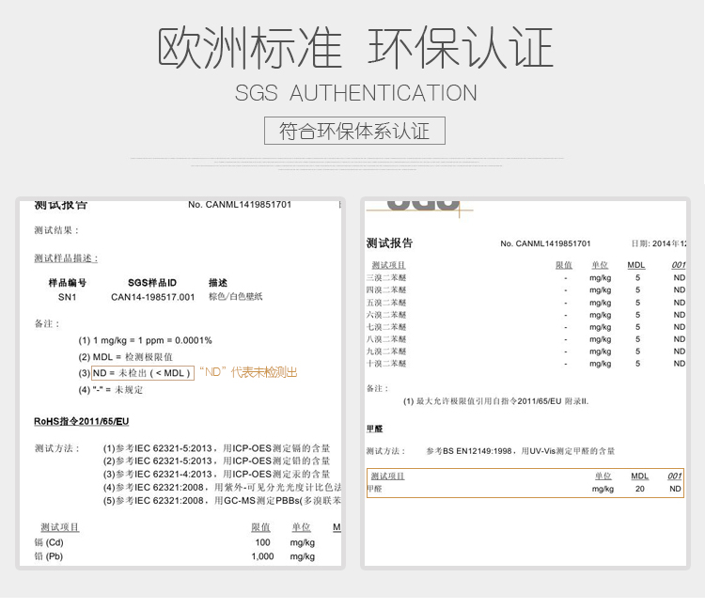Click the note 1 mg/kg = 1 ppm = 0.0001%
Viewport: 705px width, 609px height.
(x=145, y=340)
